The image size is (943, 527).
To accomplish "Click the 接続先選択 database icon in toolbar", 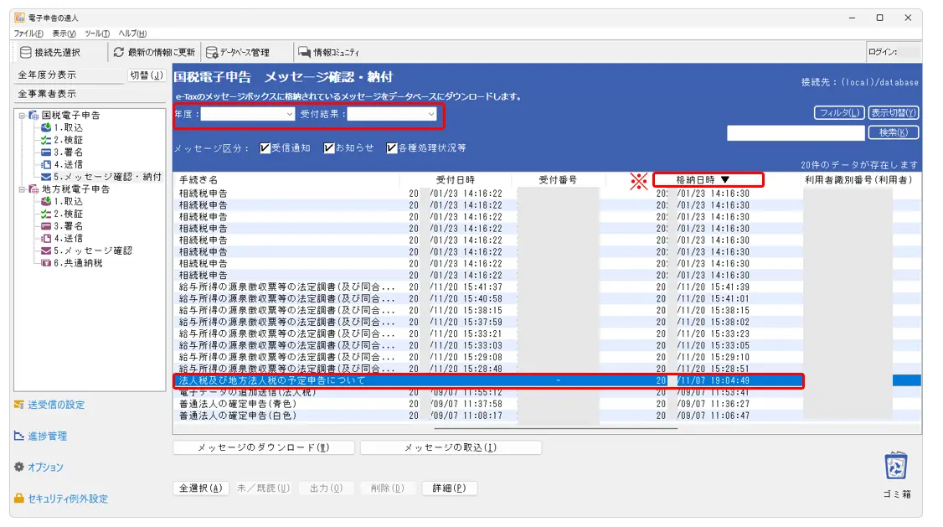I will [26, 52].
